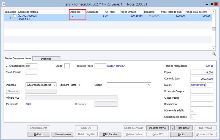The image size is (220, 140).
Task: Click the Sequência column header
Action: pos(11,12)
